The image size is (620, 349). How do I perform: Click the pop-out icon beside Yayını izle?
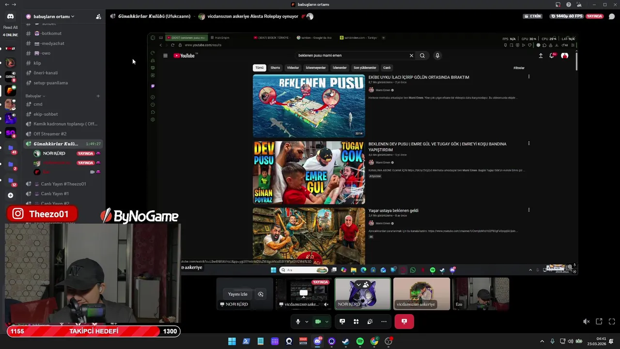pyautogui.click(x=261, y=294)
